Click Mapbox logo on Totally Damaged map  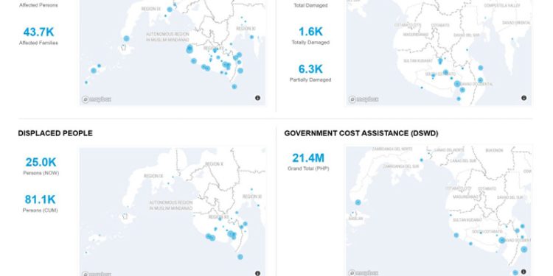(364, 99)
